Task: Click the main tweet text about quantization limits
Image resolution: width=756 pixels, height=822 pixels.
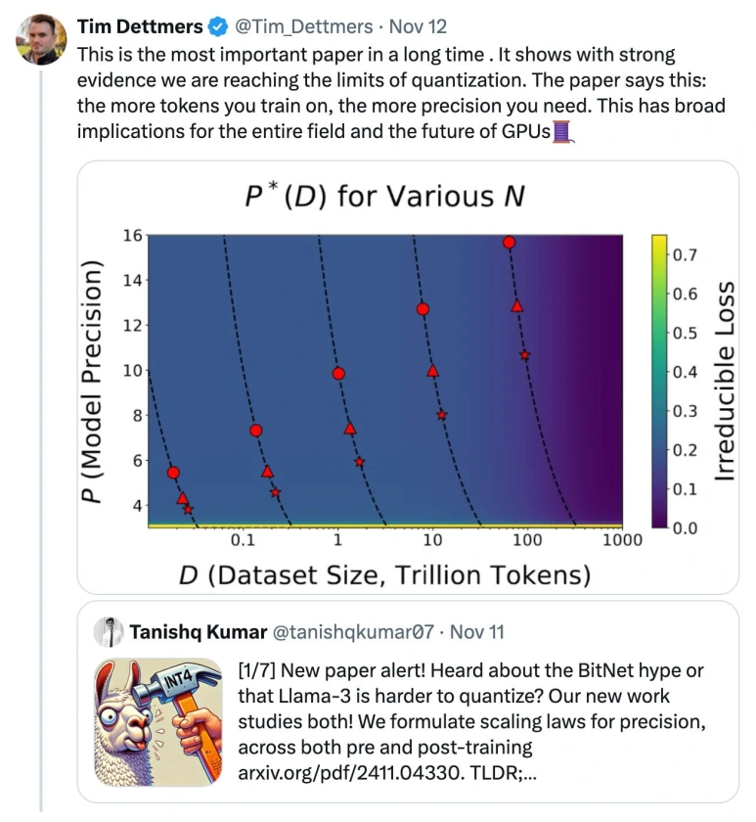Action: pyautogui.click(x=401, y=93)
